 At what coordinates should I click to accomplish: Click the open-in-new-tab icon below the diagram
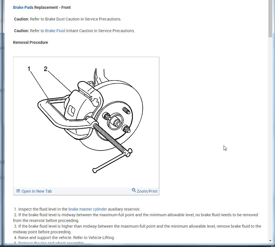click(18, 191)
